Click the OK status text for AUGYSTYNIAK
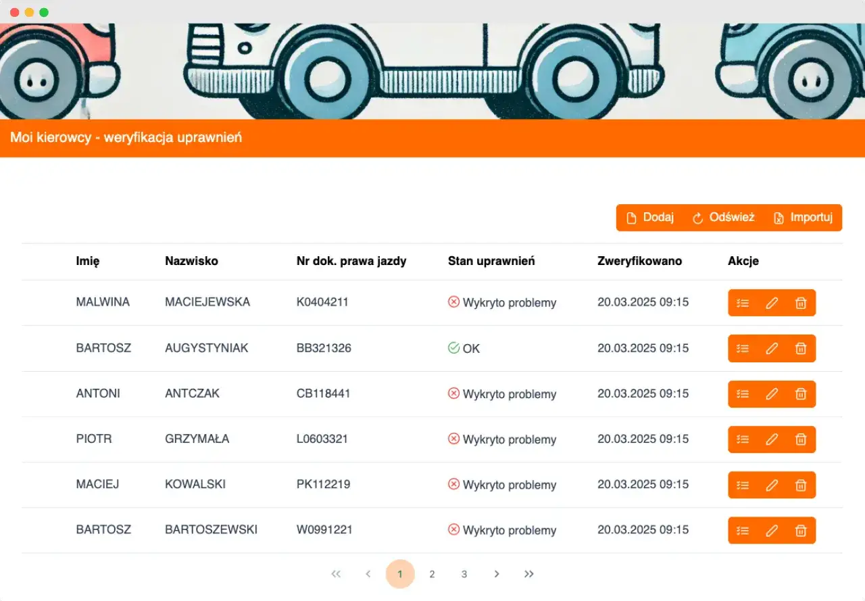The height and width of the screenshot is (601, 865). click(471, 349)
